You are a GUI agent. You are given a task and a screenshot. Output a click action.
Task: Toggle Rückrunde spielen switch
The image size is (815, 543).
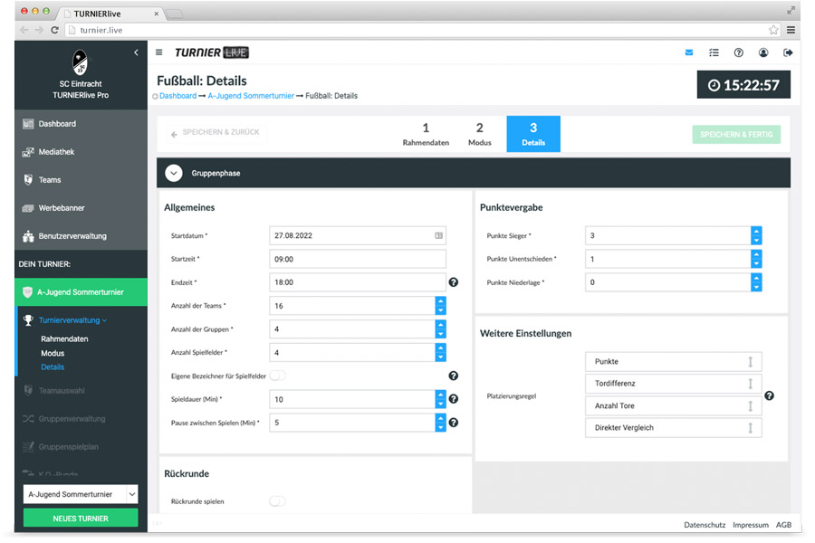(x=277, y=501)
